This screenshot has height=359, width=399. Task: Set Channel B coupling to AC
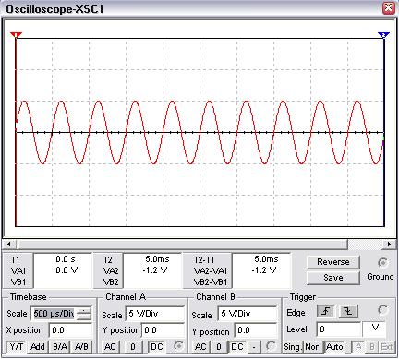(x=200, y=347)
